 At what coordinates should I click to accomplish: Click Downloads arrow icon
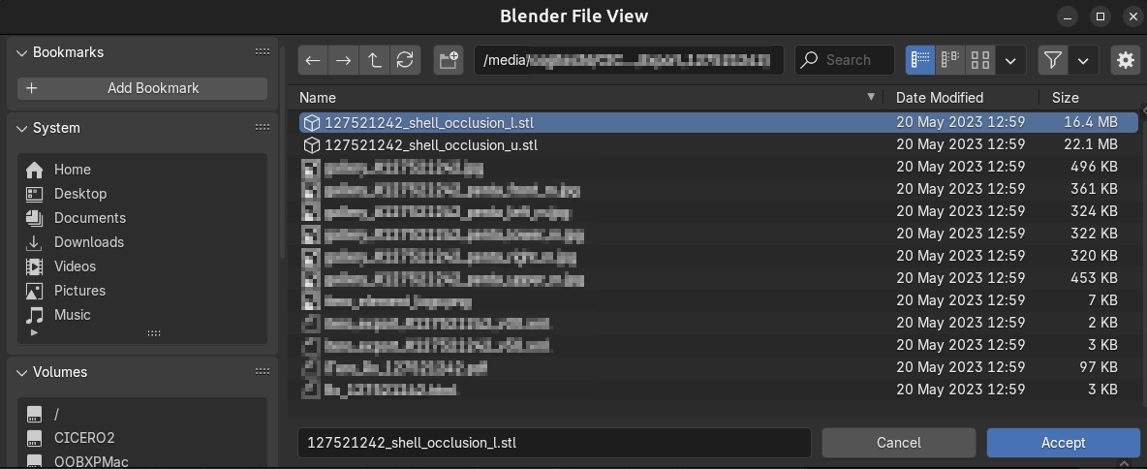pyautogui.click(x=34, y=242)
